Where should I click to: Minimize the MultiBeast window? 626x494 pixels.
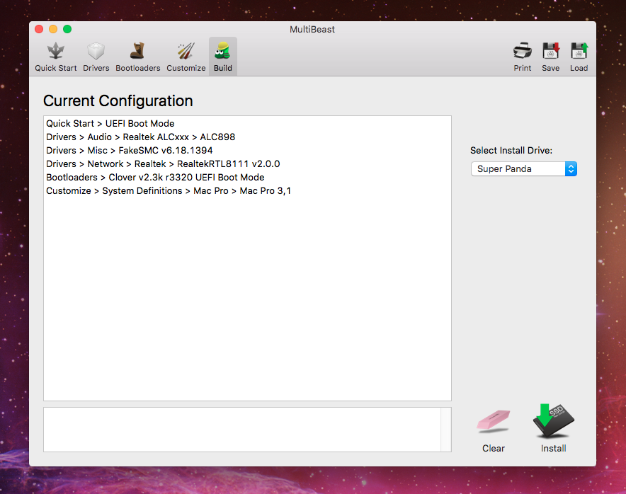[x=53, y=29]
